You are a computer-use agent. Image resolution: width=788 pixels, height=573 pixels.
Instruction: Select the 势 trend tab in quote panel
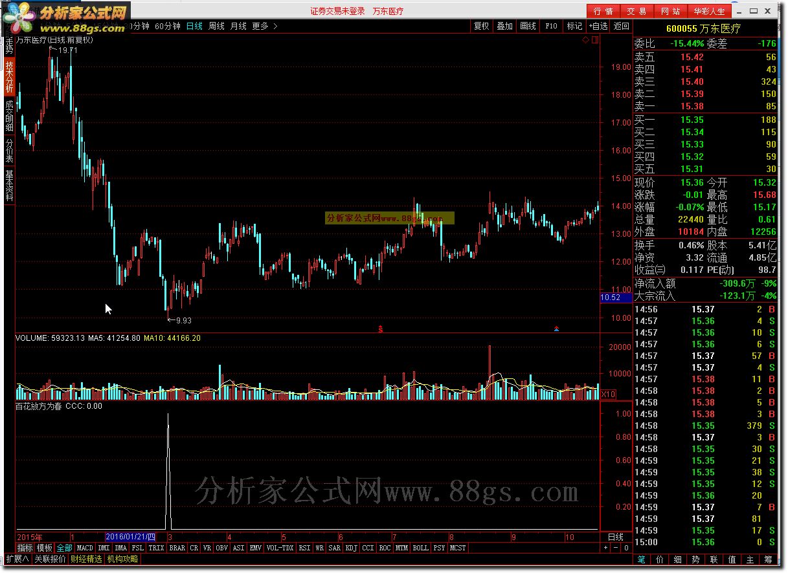click(x=695, y=559)
